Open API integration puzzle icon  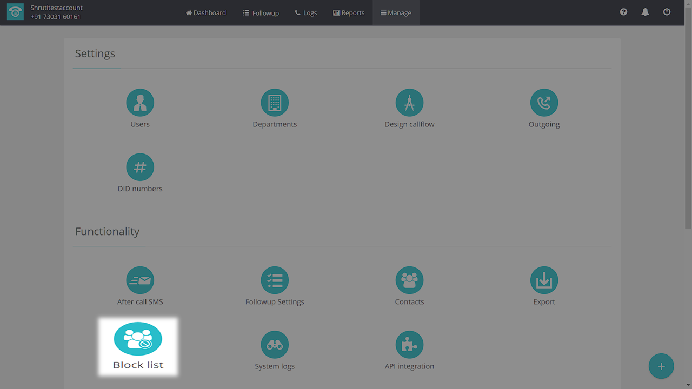(x=409, y=345)
